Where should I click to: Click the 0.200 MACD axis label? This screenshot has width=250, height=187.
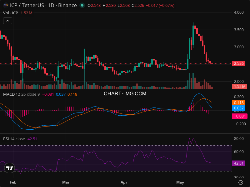pos(239,97)
